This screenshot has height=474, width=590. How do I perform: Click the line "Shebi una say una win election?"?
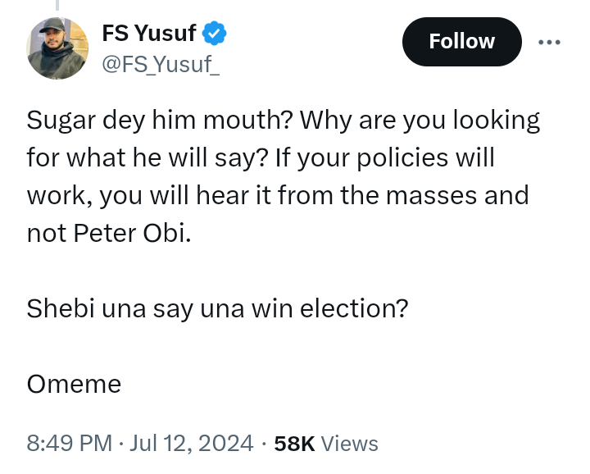217,308
